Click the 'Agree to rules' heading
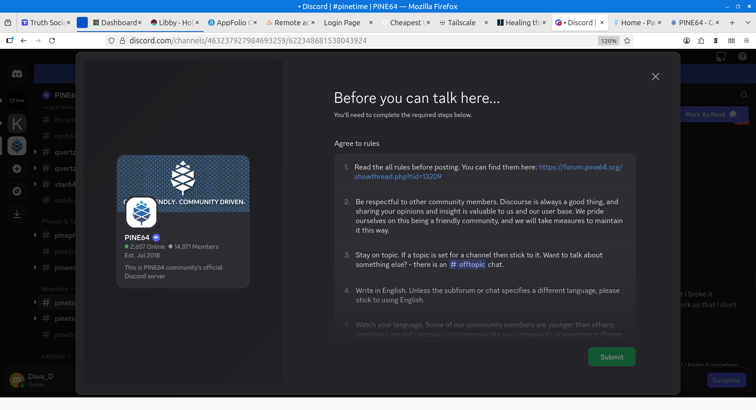756x410 pixels. [x=357, y=143]
